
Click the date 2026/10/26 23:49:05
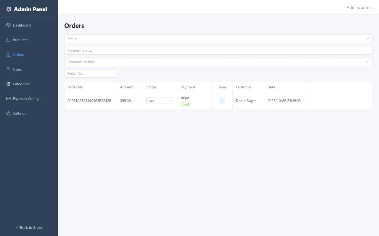coord(284,101)
